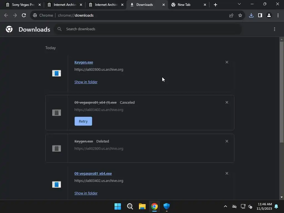Viewport: 284px width, 213px height.
Task: Click the chrome://downloads address bar
Action: tap(138, 16)
